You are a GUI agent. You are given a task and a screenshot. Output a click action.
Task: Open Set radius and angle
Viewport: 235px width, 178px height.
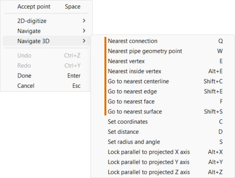163,142
